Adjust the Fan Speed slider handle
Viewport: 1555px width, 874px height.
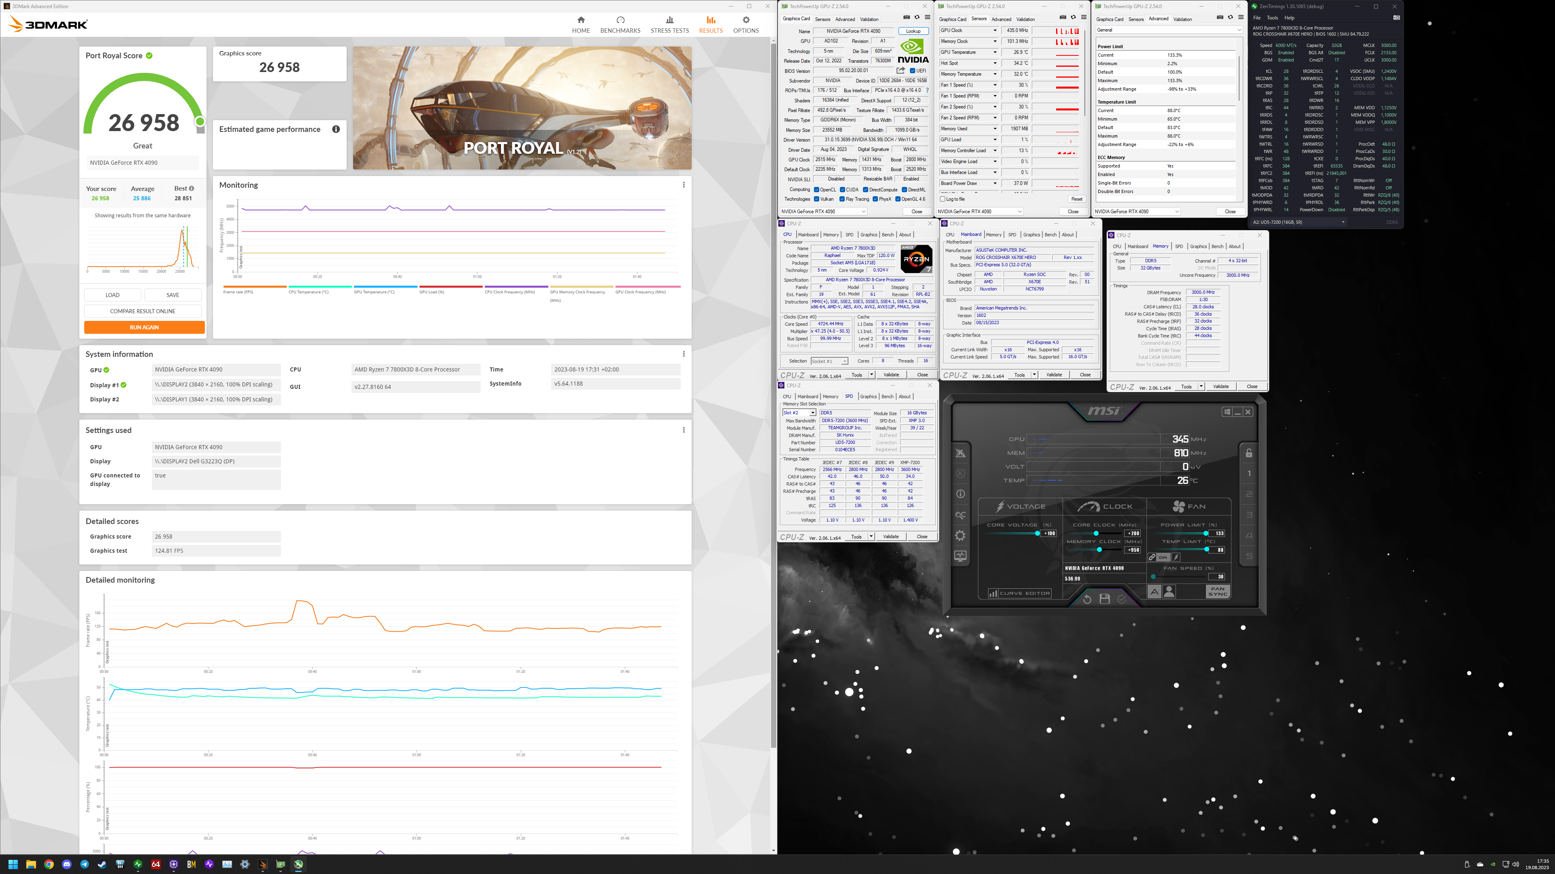click(x=1153, y=577)
